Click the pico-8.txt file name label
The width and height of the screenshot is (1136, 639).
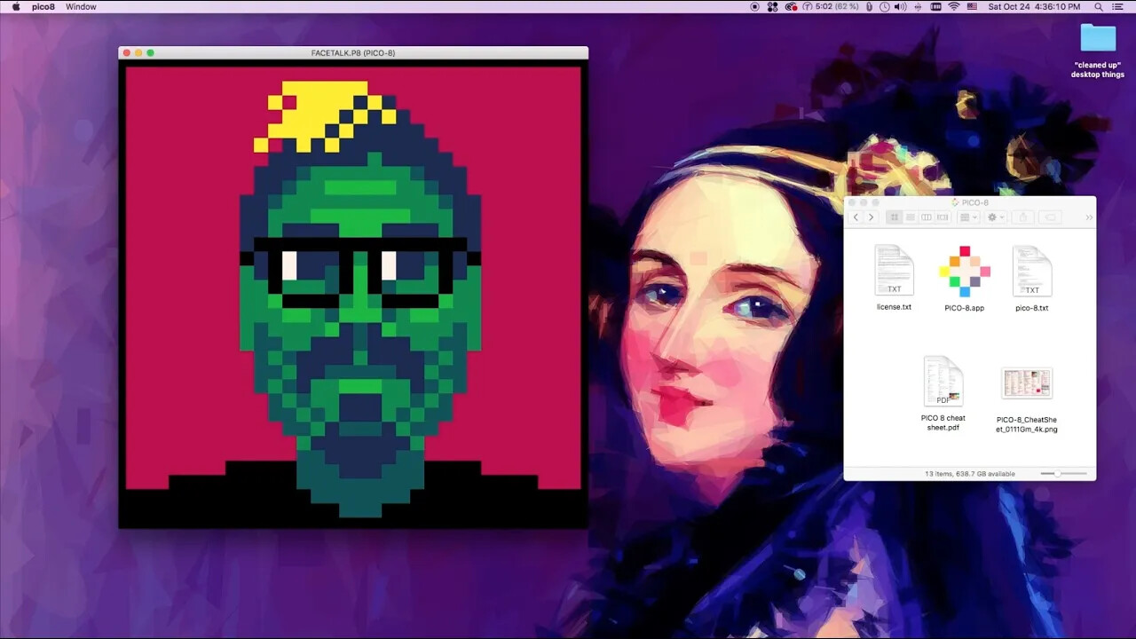(1032, 308)
